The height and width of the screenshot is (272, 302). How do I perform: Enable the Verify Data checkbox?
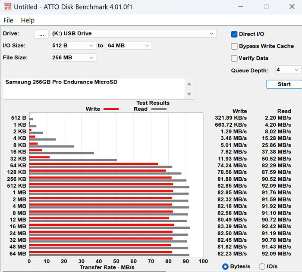pos(234,58)
